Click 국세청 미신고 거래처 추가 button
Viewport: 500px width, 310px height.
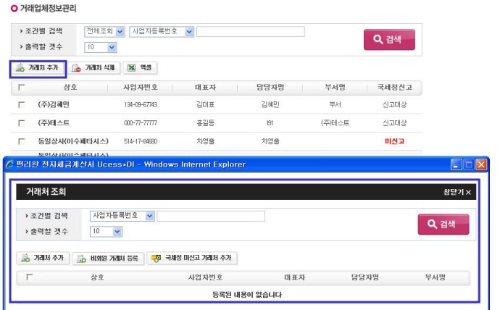[193, 258]
